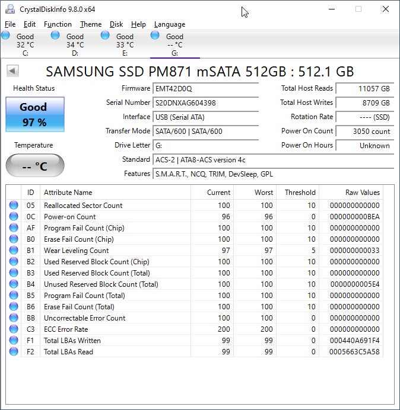Open the Function menu
The height and width of the screenshot is (410, 400).
point(58,24)
